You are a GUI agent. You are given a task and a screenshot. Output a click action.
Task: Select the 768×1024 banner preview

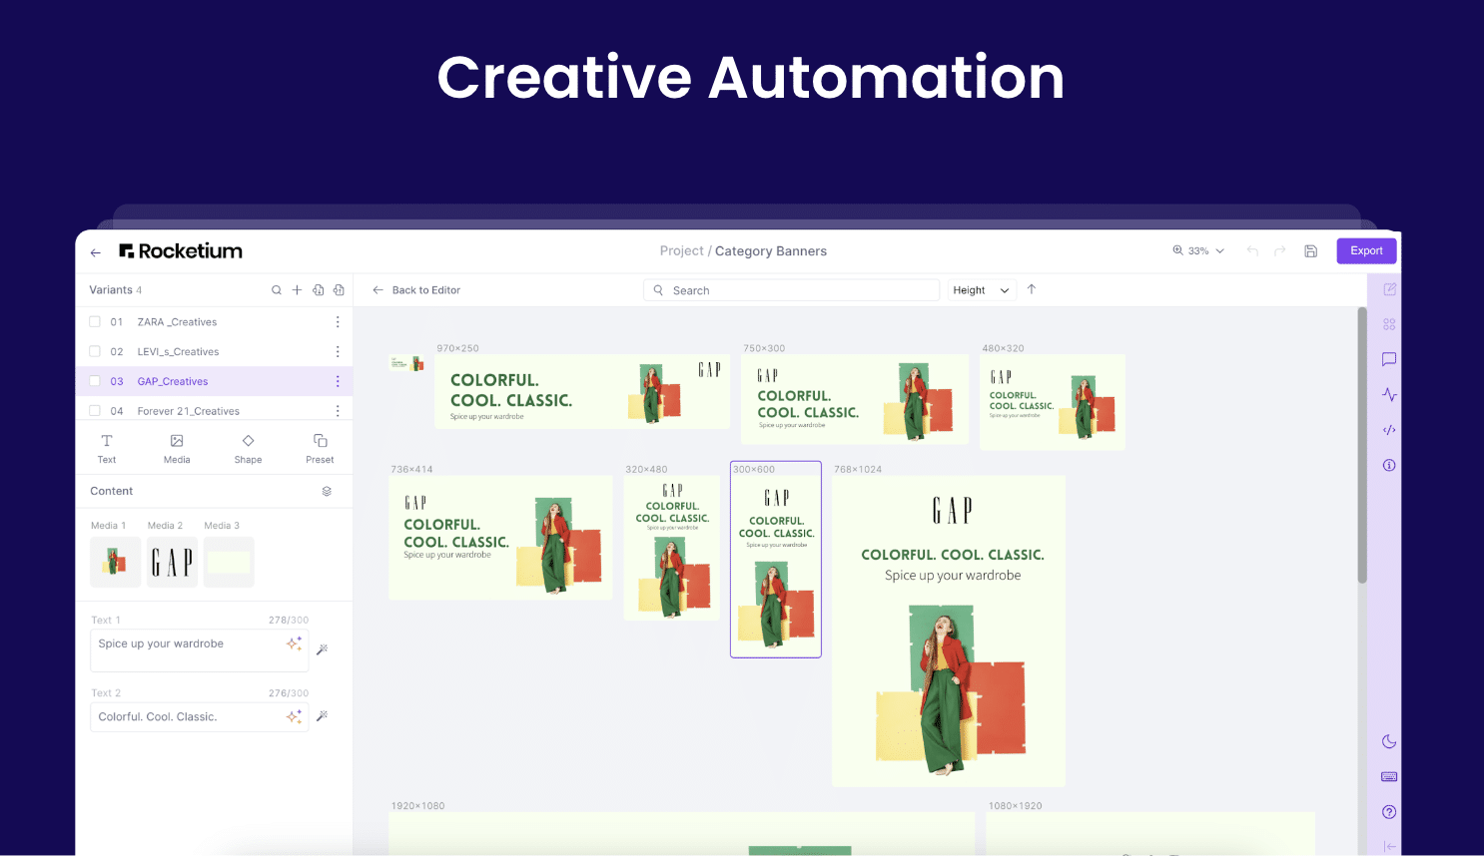click(949, 631)
